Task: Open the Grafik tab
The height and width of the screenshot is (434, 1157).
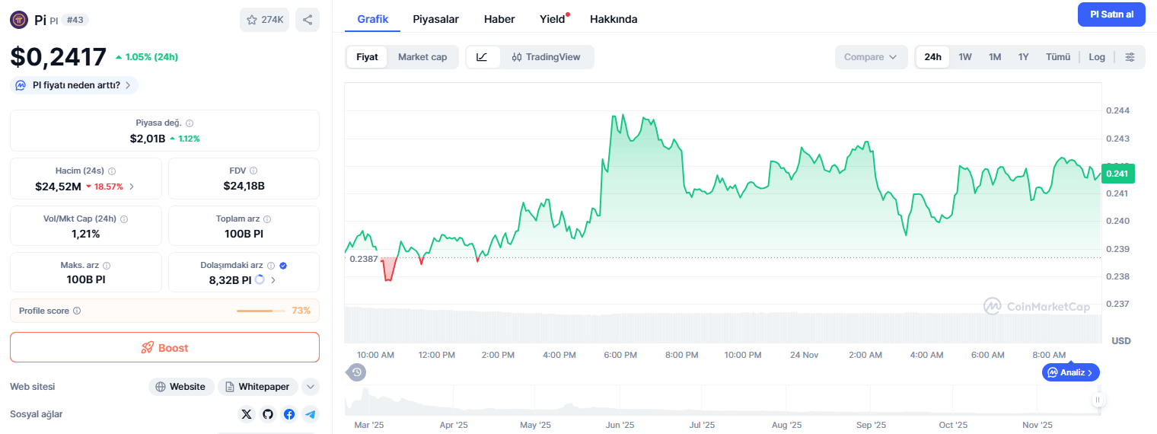Action: (x=373, y=19)
